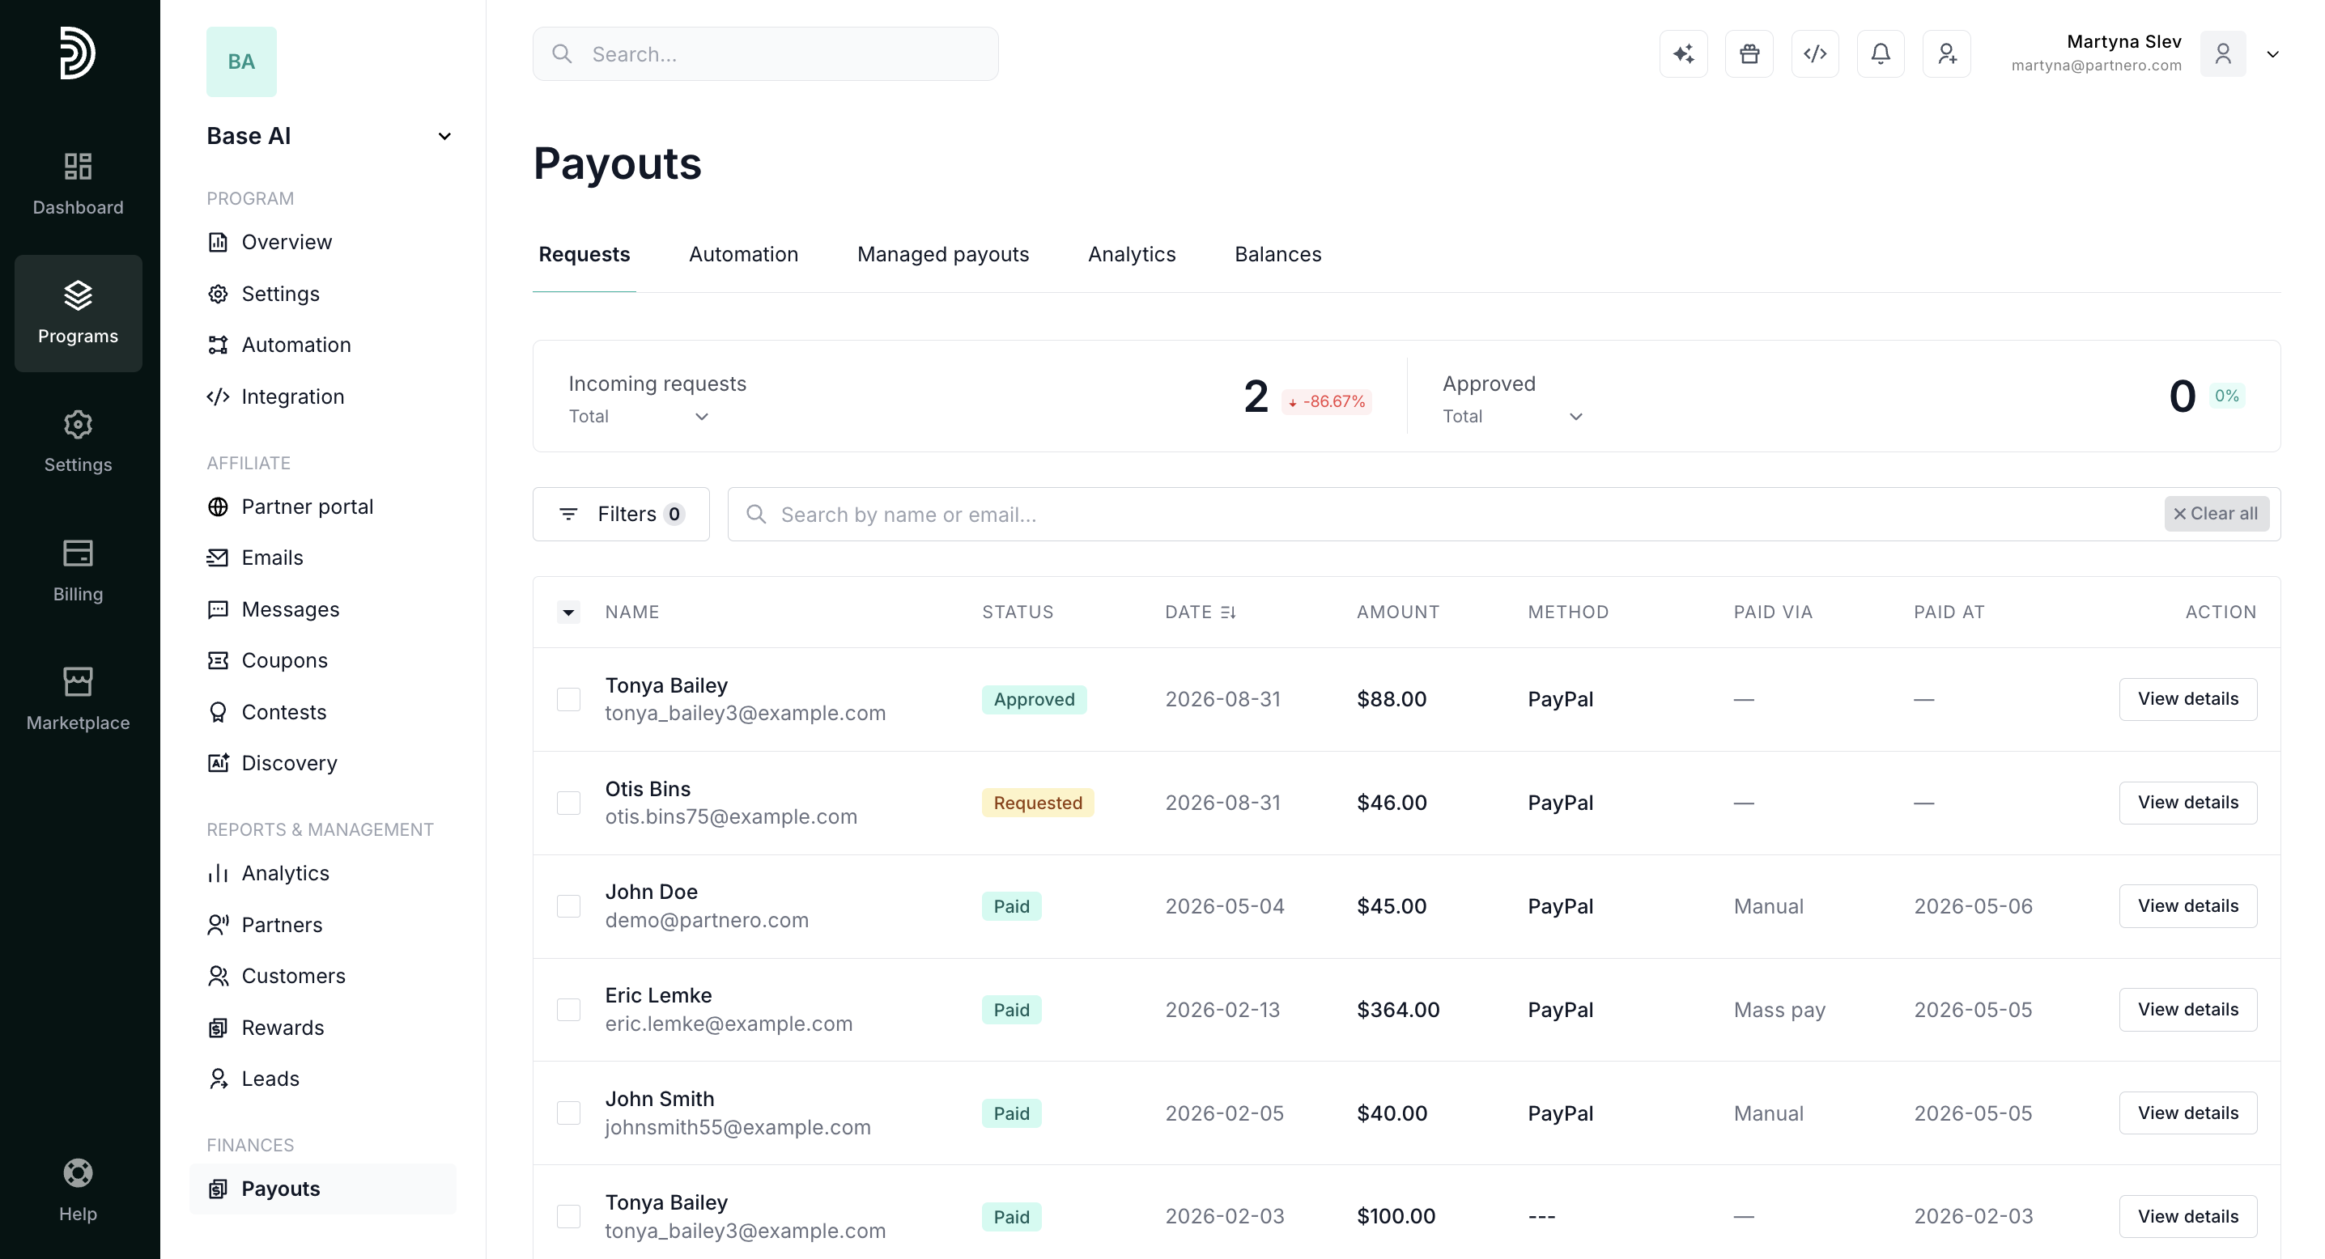Click the Clear all button
This screenshot has height=1259, width=2325.
2216,514
